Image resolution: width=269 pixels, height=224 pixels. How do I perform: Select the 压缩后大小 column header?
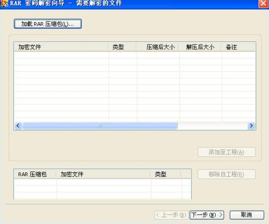click(x=158, y=47)
